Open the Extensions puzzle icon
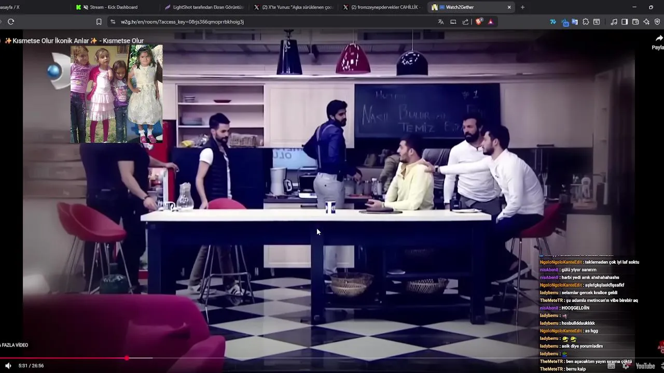 (586, 22)
